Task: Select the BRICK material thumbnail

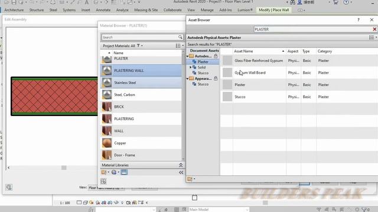Action: (107, 107)
